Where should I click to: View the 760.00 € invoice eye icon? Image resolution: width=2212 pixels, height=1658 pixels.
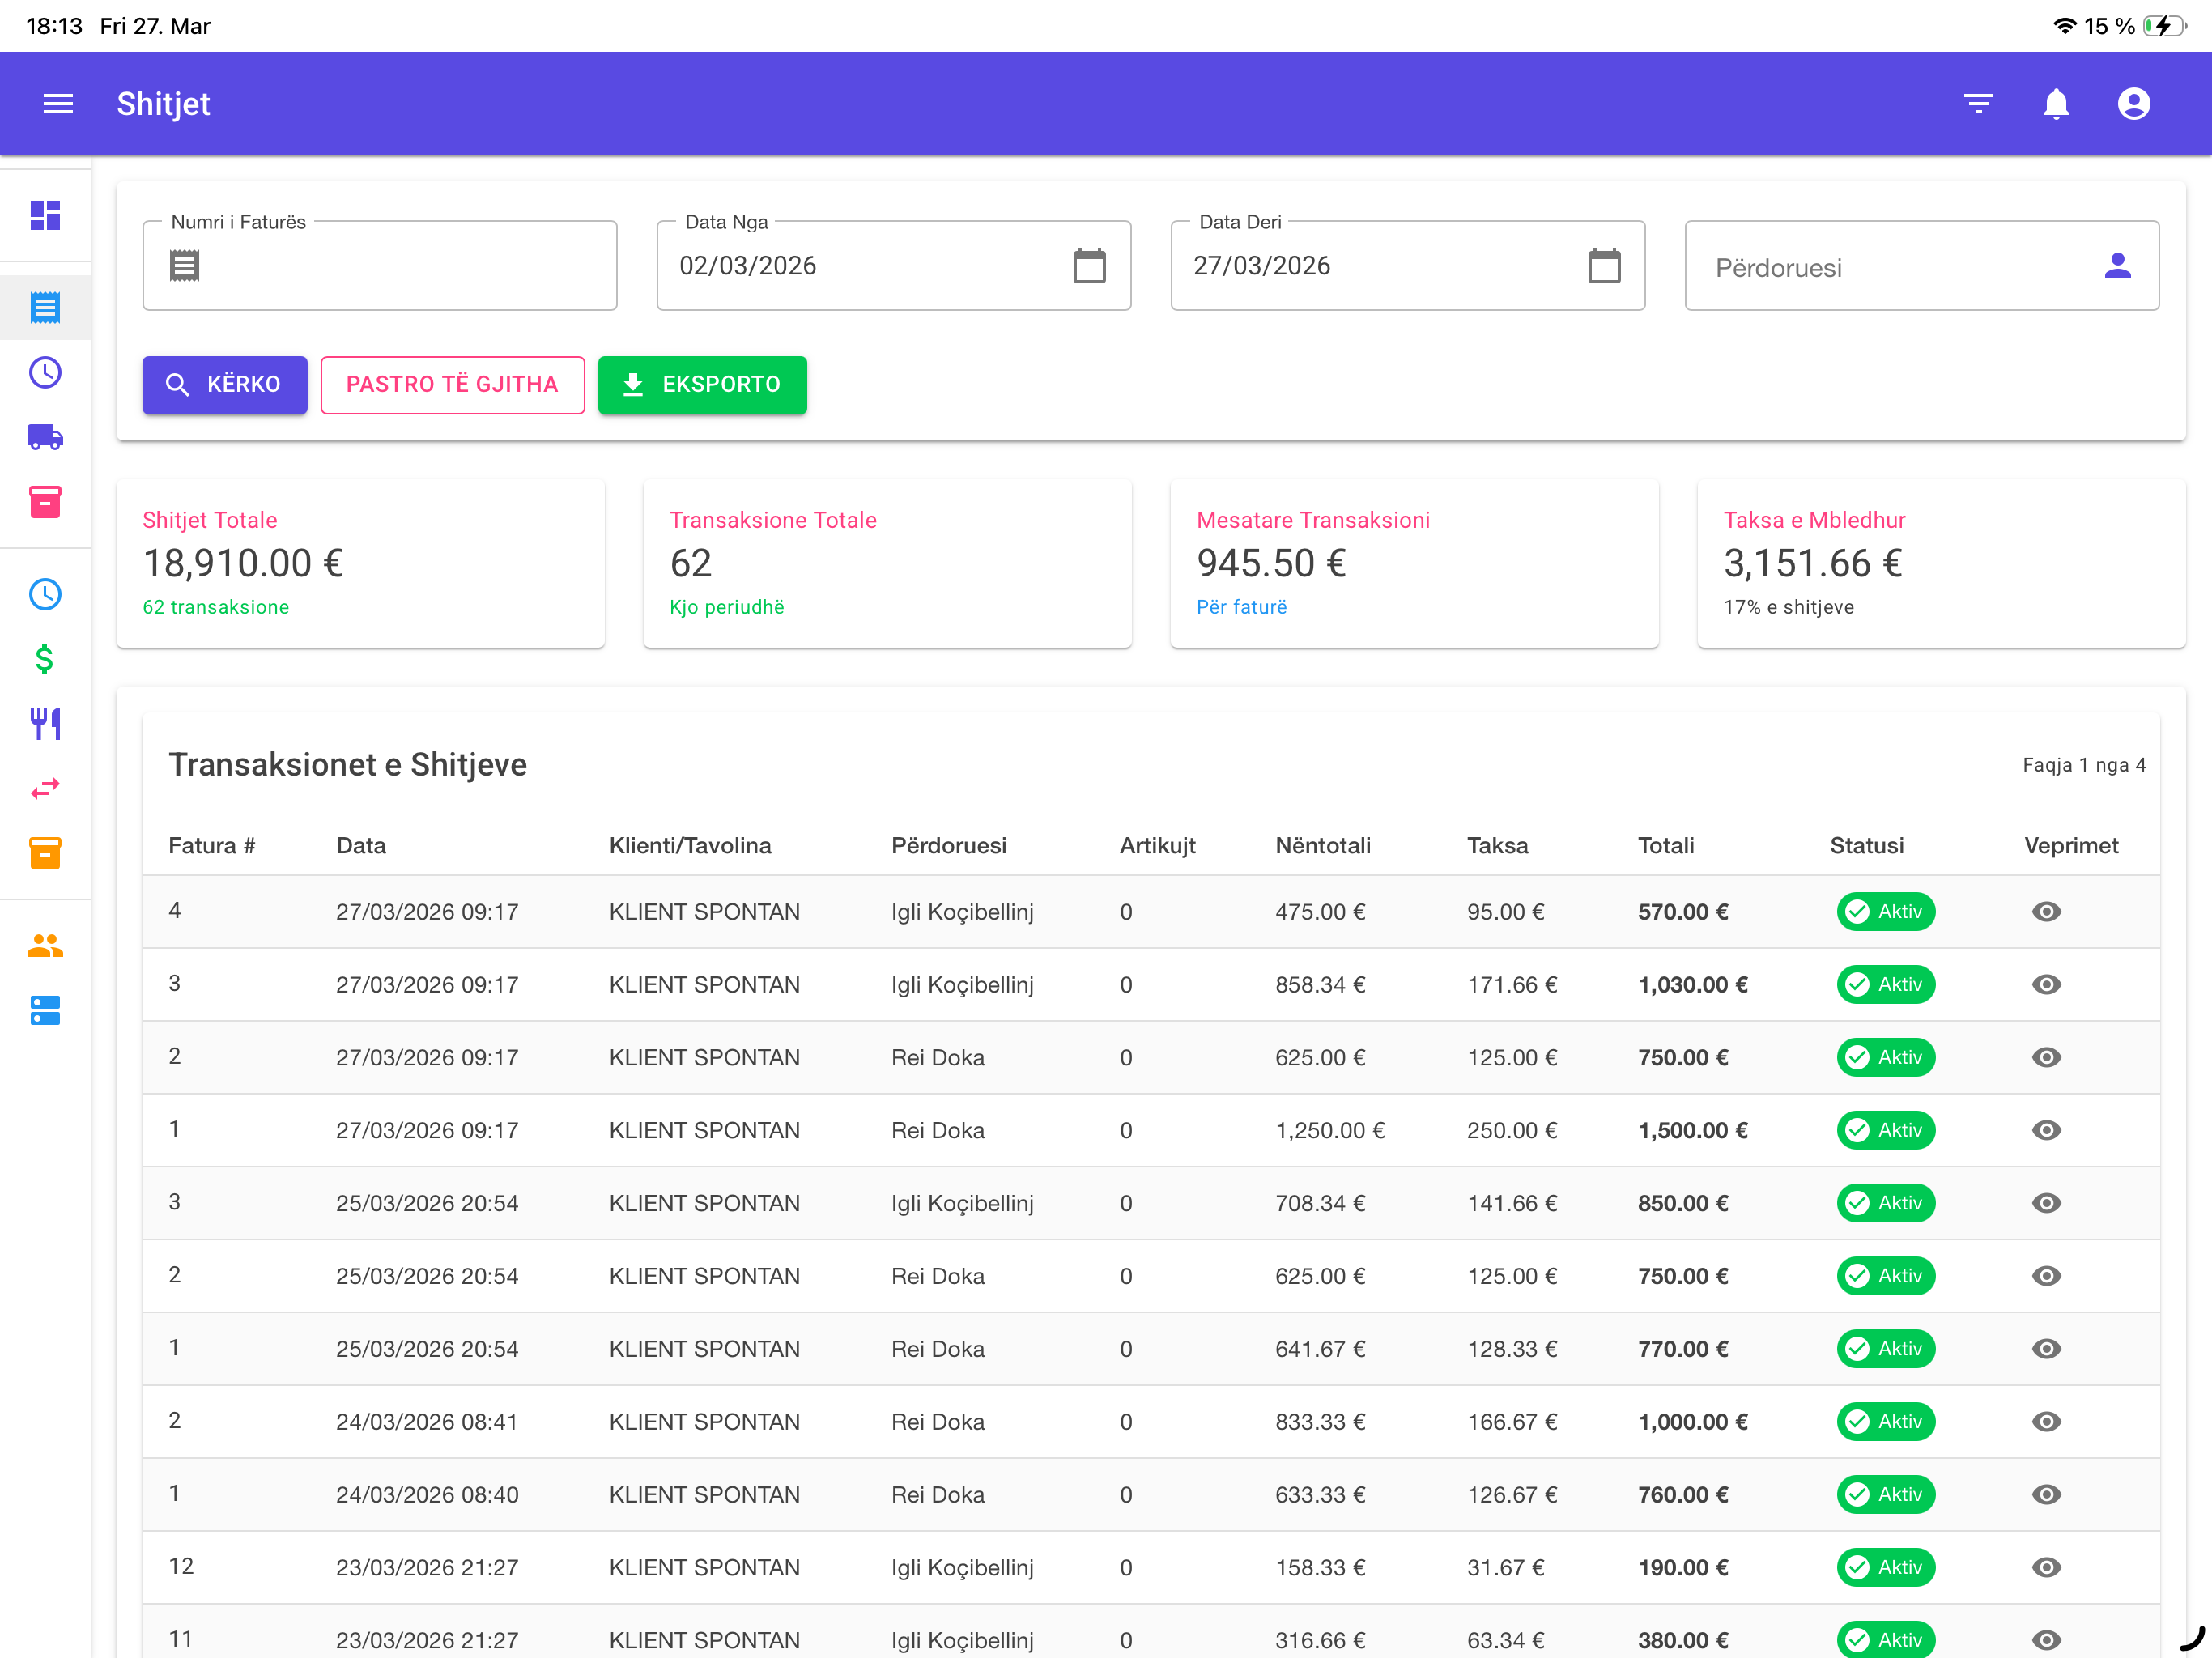click(x=2046, y=1495)
